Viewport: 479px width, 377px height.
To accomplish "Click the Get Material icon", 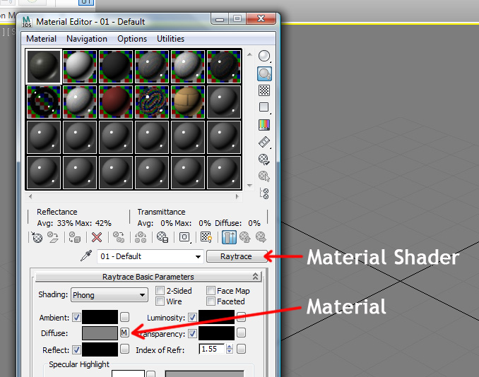I will pyautogui.click(x=37, y=237).
